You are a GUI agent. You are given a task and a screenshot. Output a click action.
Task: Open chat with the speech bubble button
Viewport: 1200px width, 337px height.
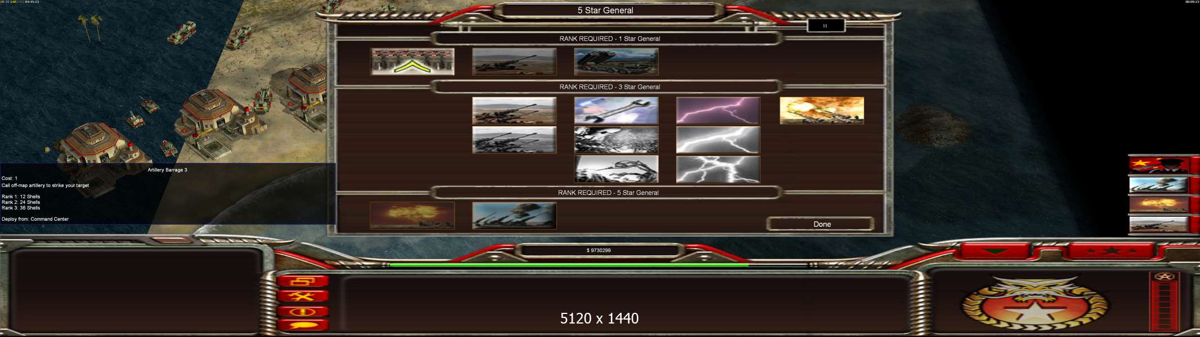tap(303, 325)
